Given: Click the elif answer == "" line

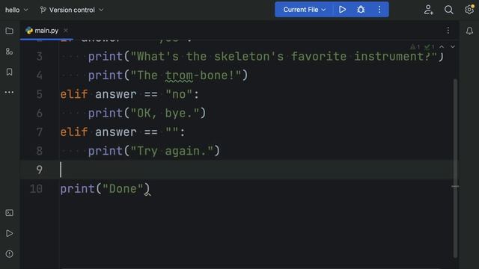Looking at the screenshot, I should pyautogui.click(x=123, y=132).
